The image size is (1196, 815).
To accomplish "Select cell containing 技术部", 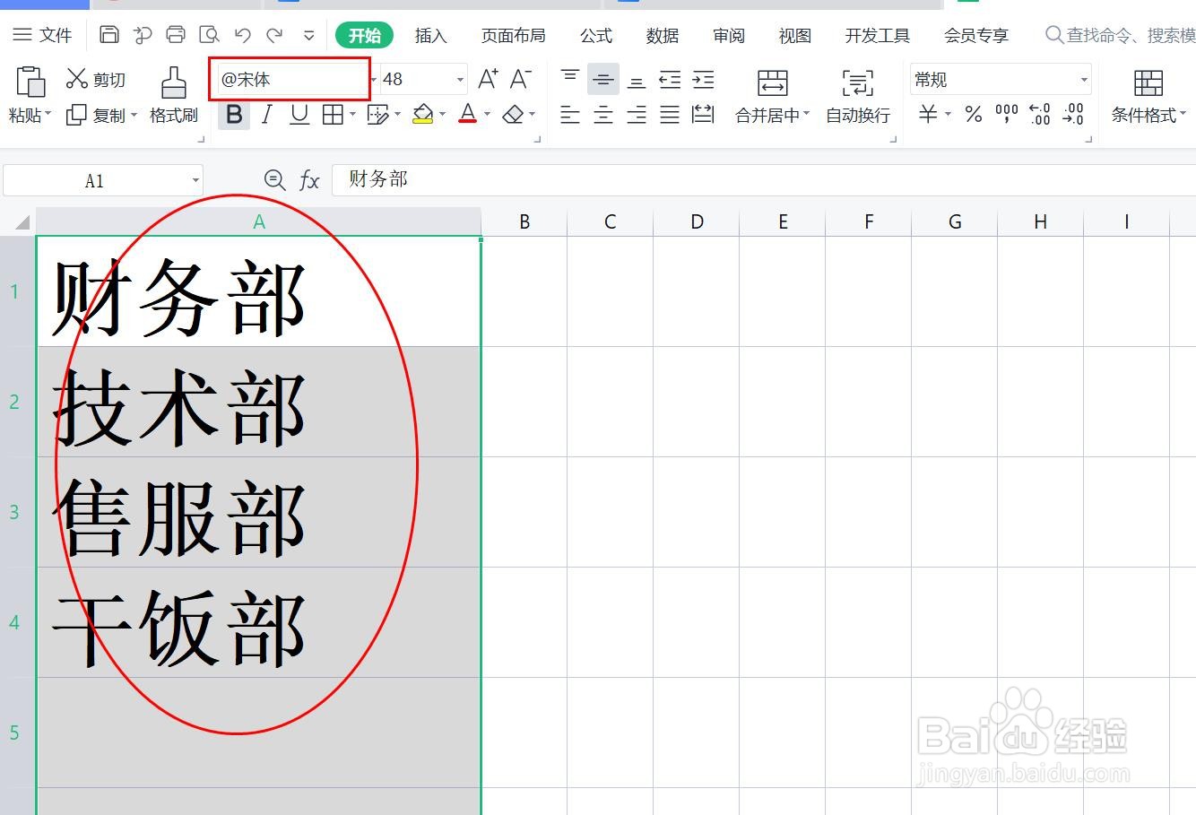I will (258, 402).
